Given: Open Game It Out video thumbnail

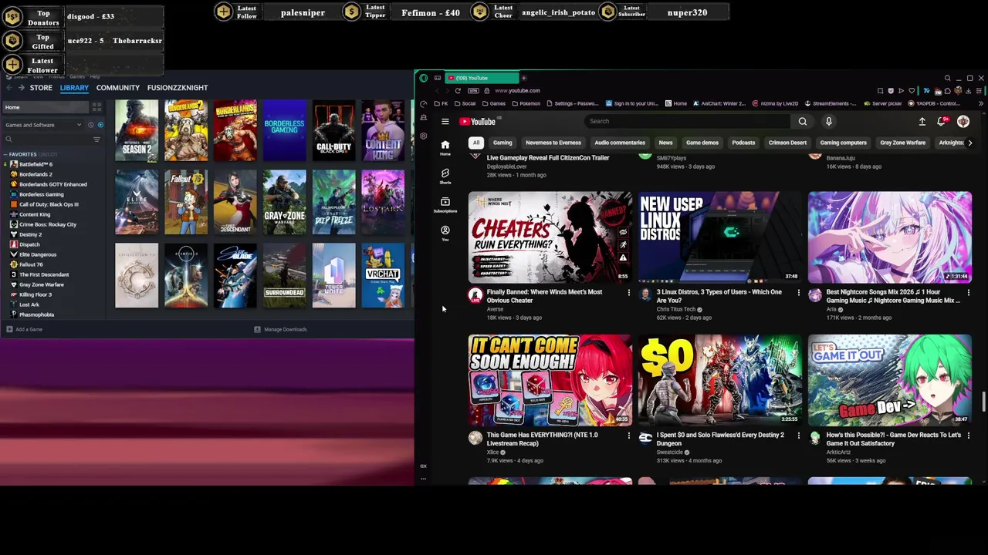Looking at the screenshot, I should [x=889, y=380].
